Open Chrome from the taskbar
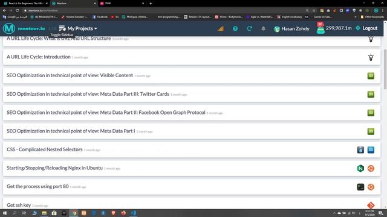 [74, 213]
